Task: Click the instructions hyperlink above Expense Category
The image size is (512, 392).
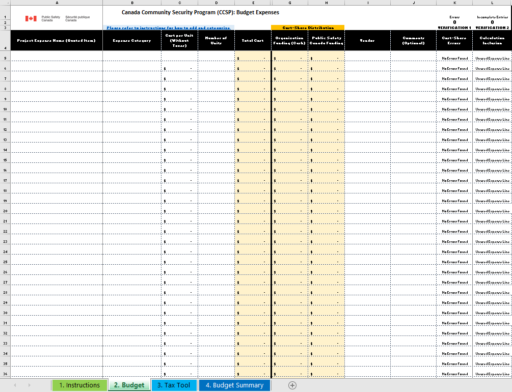Action: point(168,27)
